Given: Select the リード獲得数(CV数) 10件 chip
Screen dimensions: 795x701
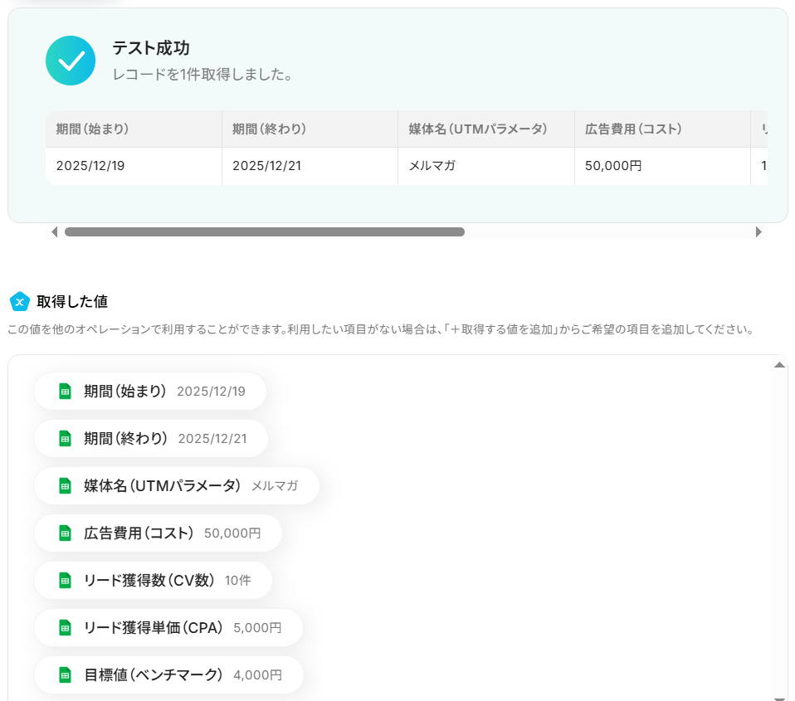Looking at the screenshot, I should pyautogui.click(x=153, y=581).
